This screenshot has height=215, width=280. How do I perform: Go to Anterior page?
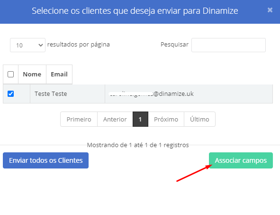pos(115,119)
